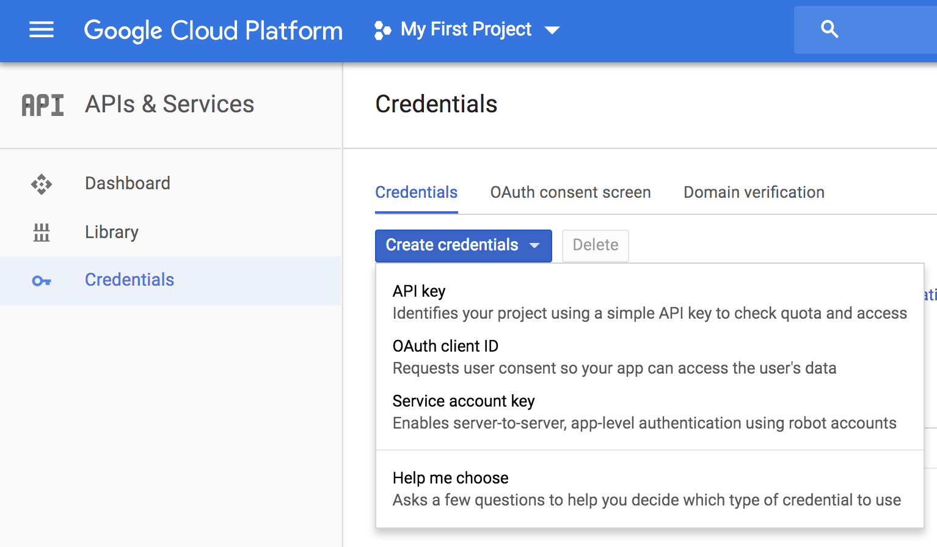Open the Domain verification tab
The width and height of the screenshot is (937, 547).
754,192
